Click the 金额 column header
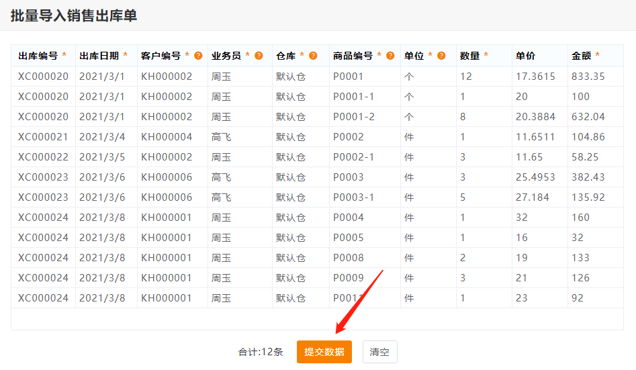 [581, 56]
